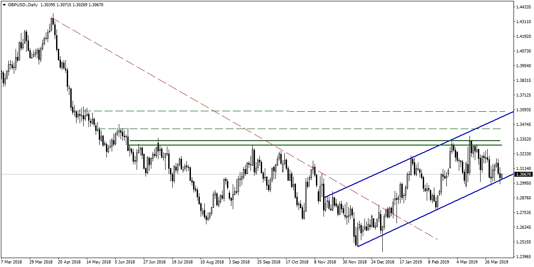Click the 8 Feb 2019 date label
The height and width of the screenshot is (267, 534).
pos(439,263)
